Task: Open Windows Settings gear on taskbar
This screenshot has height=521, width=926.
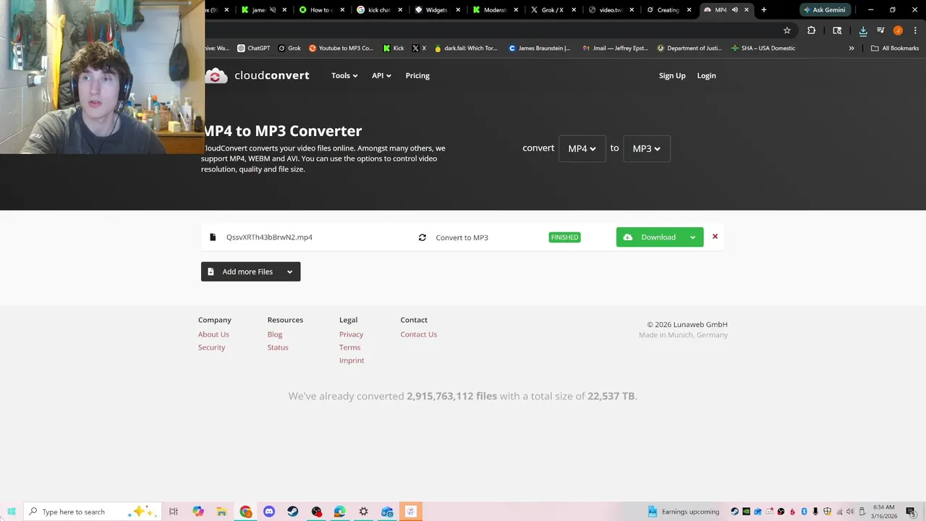Action: (363, 512)
